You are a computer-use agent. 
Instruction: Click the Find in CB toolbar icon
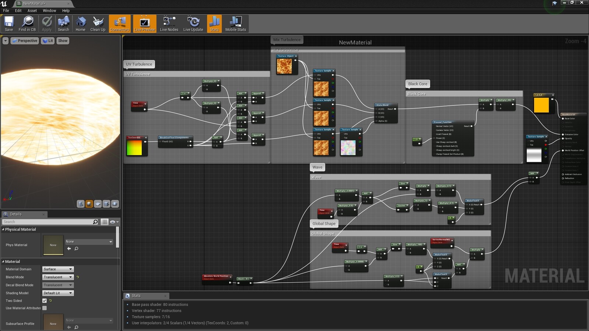(x=27, y=24)
